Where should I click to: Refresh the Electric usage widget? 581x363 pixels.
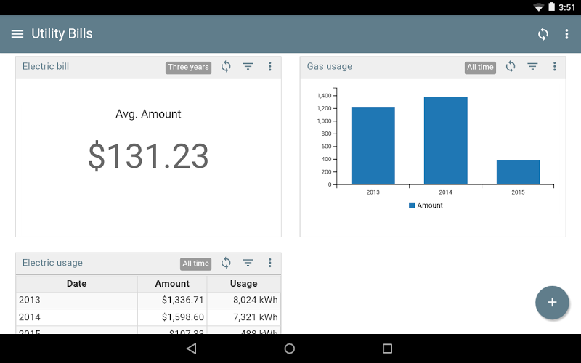[226, 263]
